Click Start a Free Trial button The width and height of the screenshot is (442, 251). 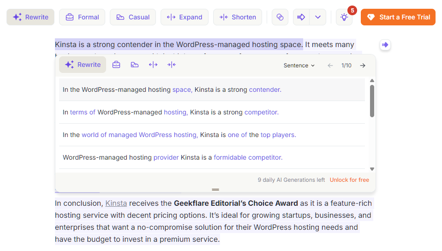pyautogui.click(x=398, y=17)
